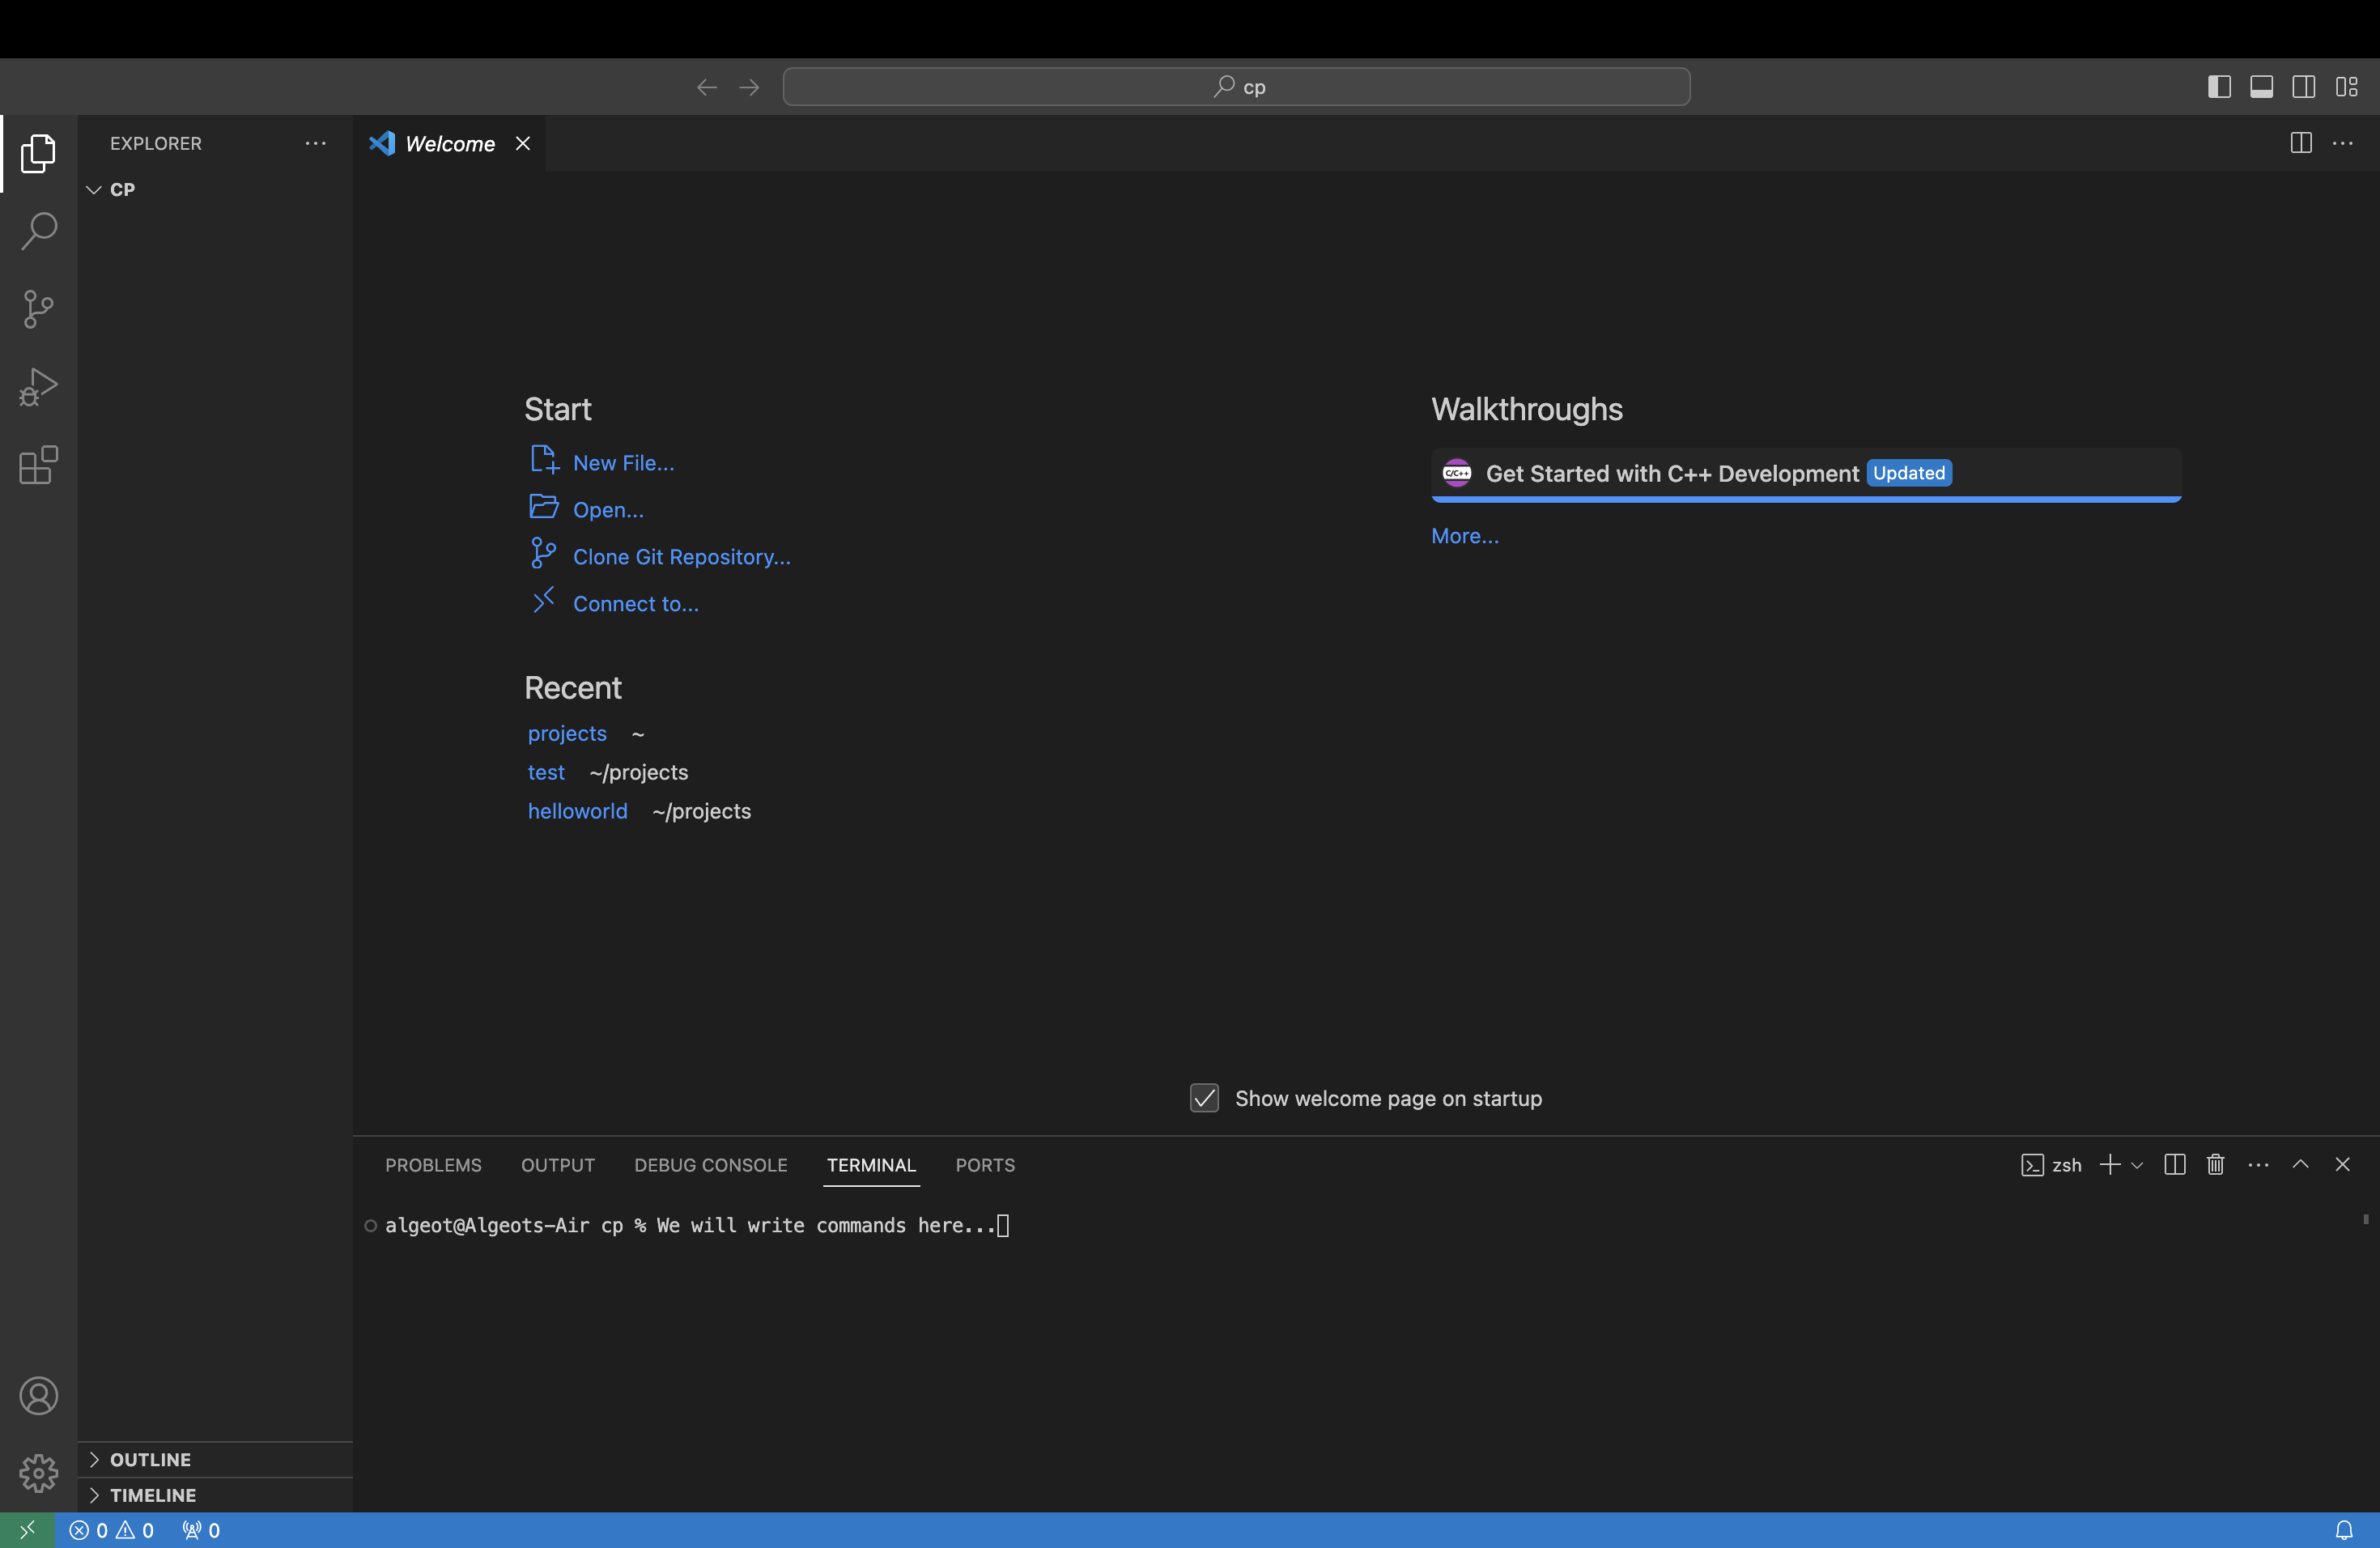Toggle the secondary side bar
2380x1548 pixels.
coord(2303,86)
